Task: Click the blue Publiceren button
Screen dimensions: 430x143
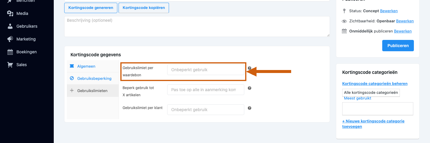Action: [398, 46]
